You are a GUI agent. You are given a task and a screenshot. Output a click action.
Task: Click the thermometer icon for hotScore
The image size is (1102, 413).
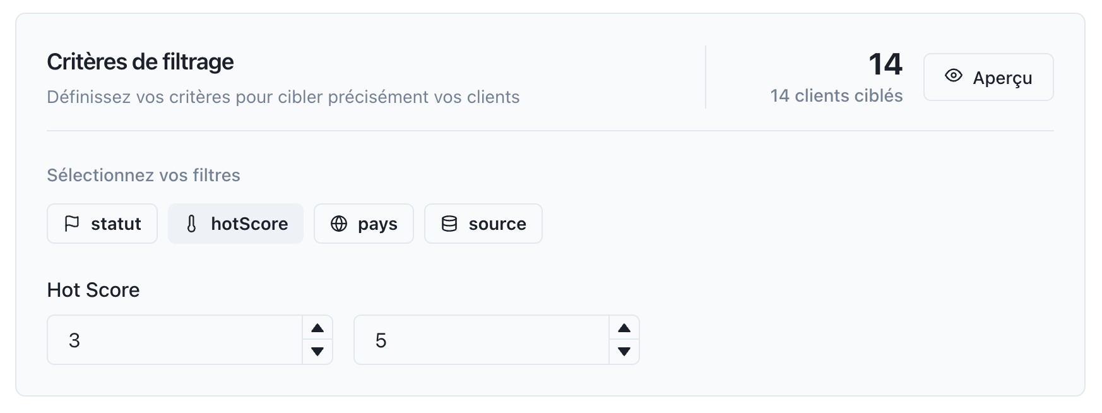(x=192, y=224)
